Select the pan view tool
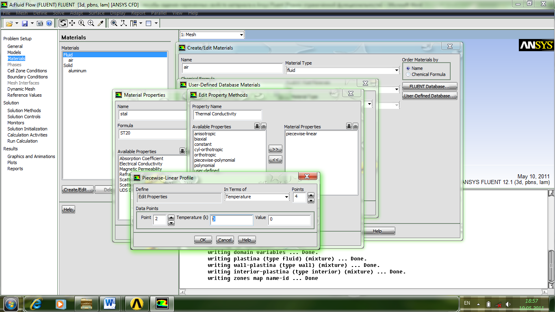 (x=72, y=24)
